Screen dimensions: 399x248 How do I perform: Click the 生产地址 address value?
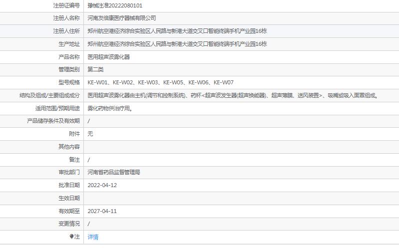177,44
